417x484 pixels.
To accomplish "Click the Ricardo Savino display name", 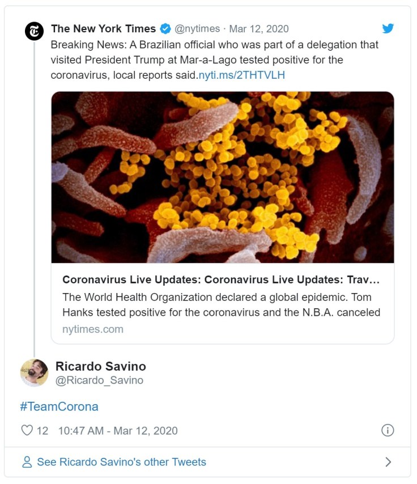I will 101,366.
